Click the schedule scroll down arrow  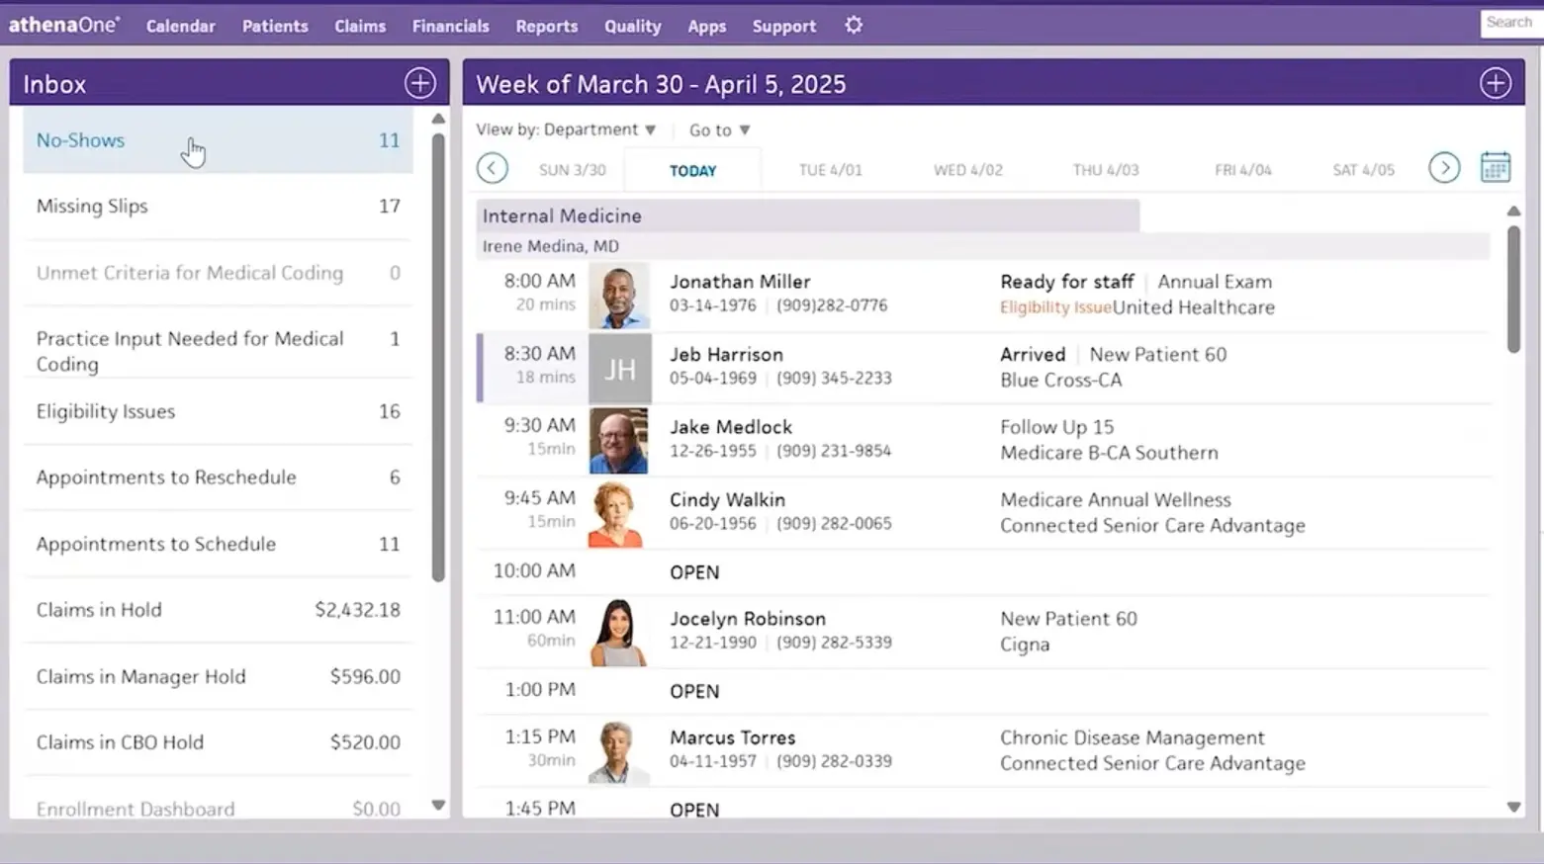click(1513, 808)
